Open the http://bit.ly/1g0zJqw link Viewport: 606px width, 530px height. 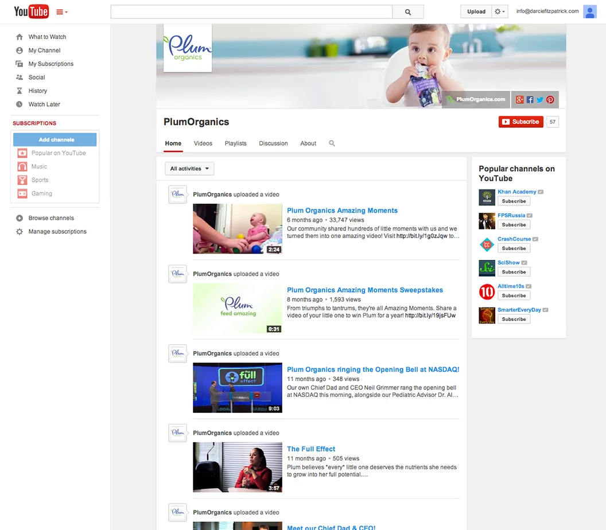coord(422,236)
